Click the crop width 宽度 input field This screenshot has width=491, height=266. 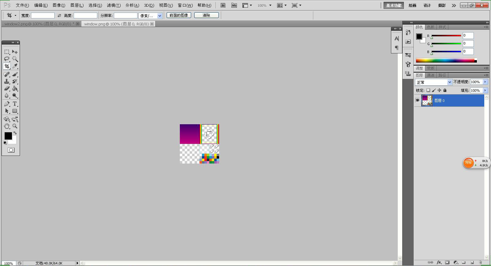click(x=43, y=16)
